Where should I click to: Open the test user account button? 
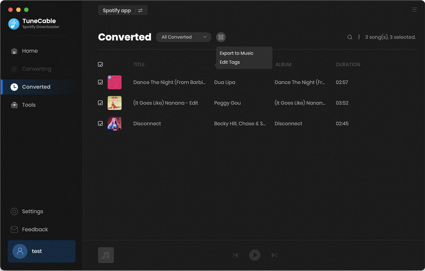41,251
